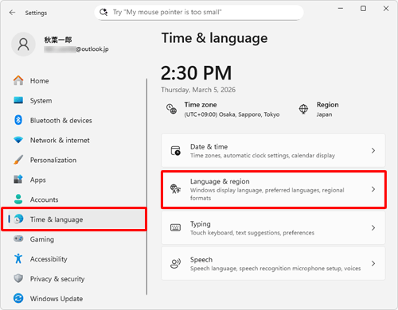Click the Region globe icon
Image resolution: width=398 pixels, height=310 pixels.
tap(303, 109)
